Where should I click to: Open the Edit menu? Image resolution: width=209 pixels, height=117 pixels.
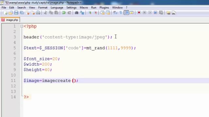click(x=12, y=7)
